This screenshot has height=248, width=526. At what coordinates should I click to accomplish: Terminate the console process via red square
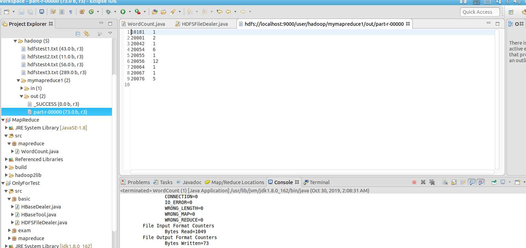pyautogui.click(x=414, y=182)
